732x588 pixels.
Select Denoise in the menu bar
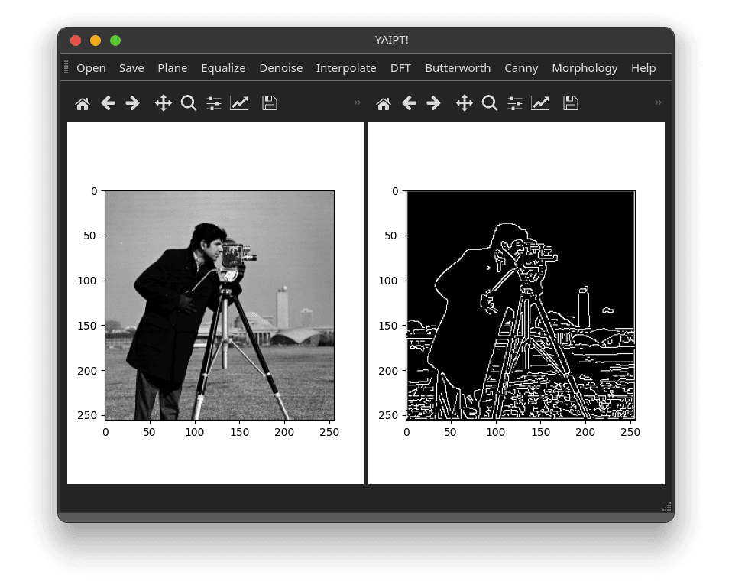[x=281, y=68]
